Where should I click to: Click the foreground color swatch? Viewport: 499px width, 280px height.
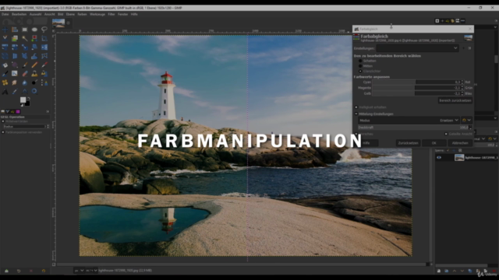click(x=23, y=100)
